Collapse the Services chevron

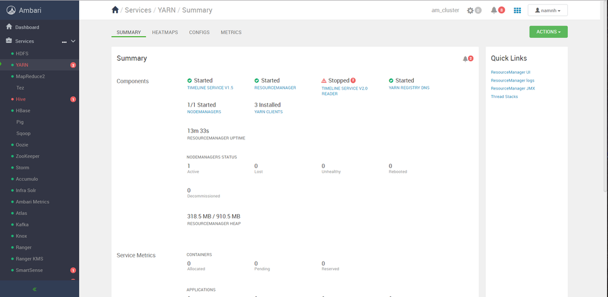(73, 41)
